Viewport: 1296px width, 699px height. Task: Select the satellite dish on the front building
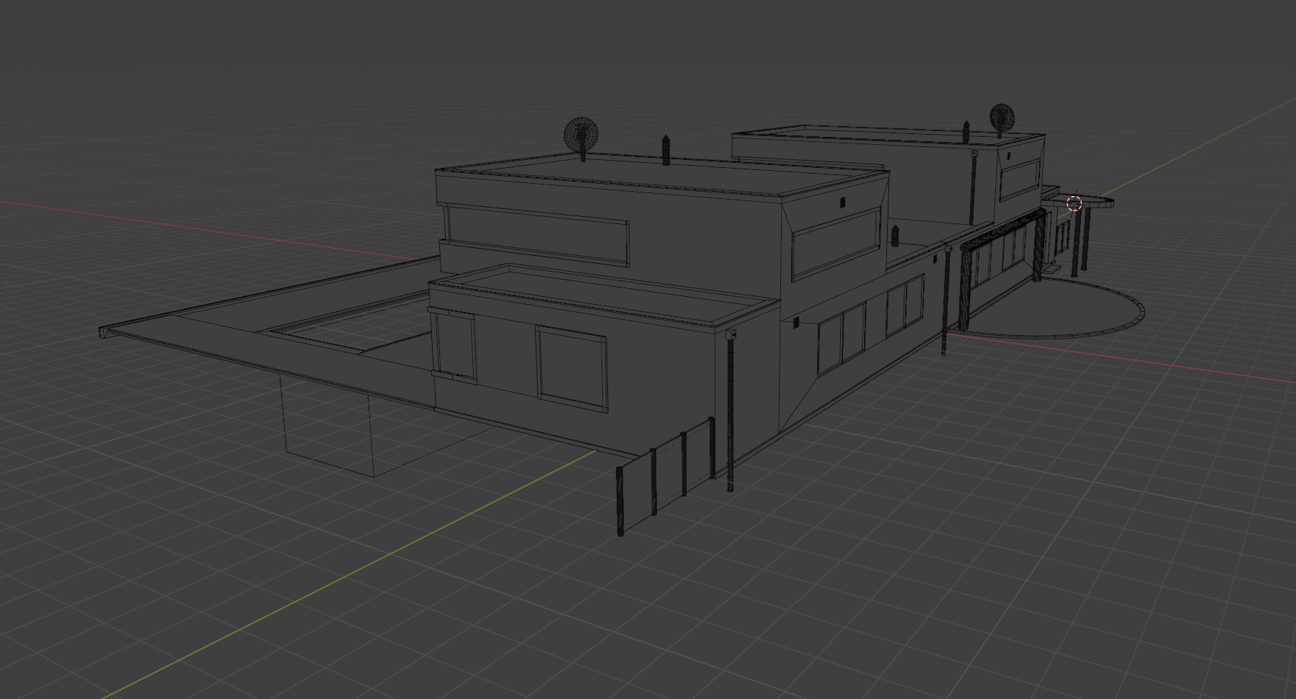coord(581,138)
